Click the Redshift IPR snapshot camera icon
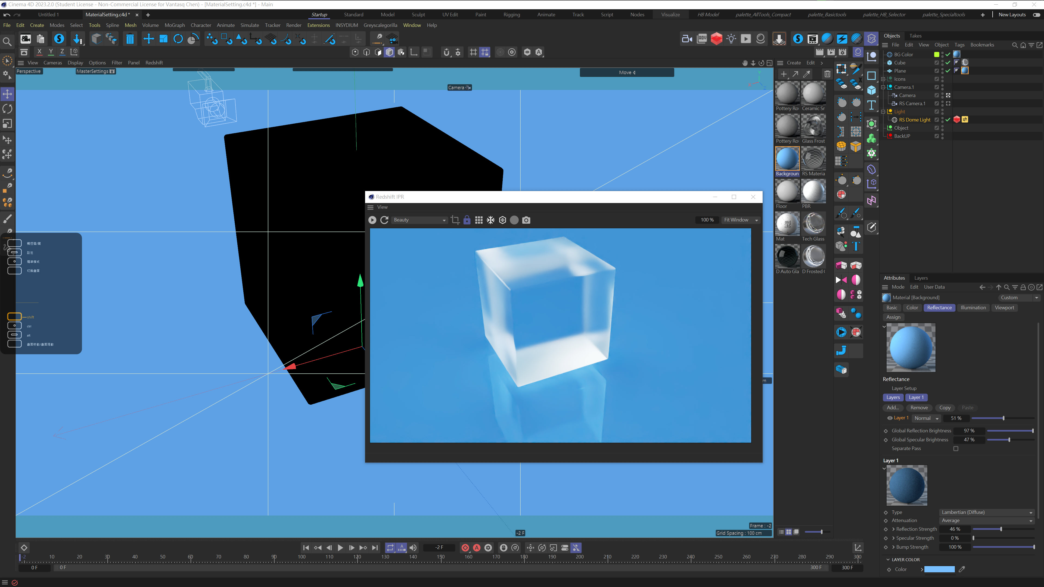The width and height of the screenshot is (1044, 587). coord(526,220)
